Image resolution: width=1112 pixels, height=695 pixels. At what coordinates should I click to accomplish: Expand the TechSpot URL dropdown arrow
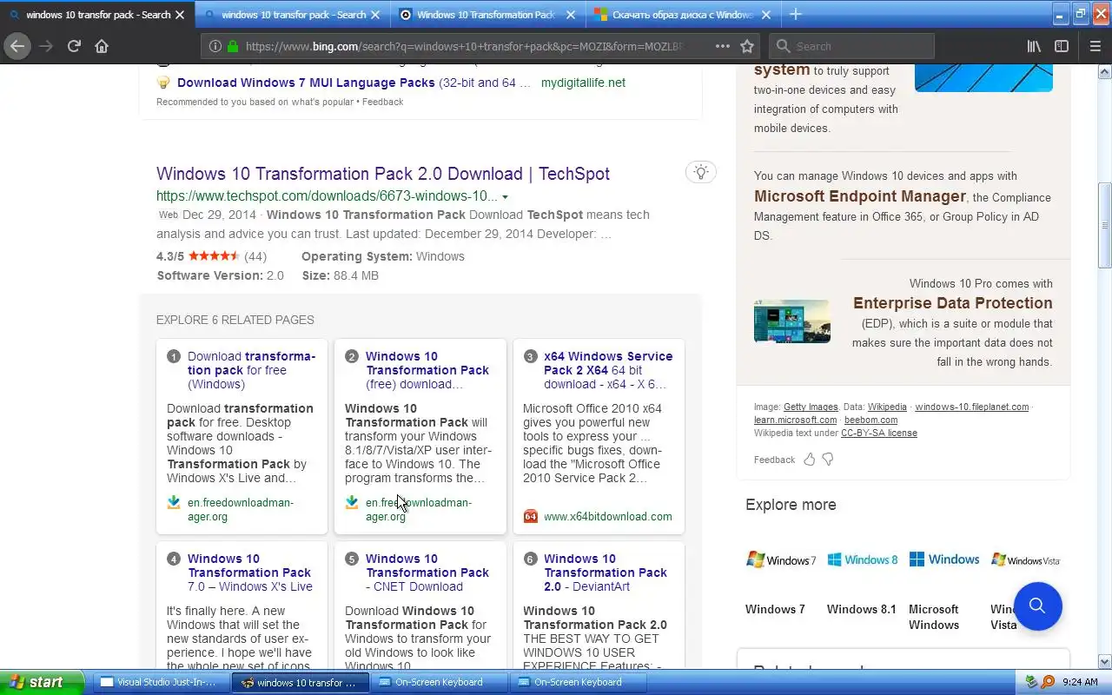(505, 196)
